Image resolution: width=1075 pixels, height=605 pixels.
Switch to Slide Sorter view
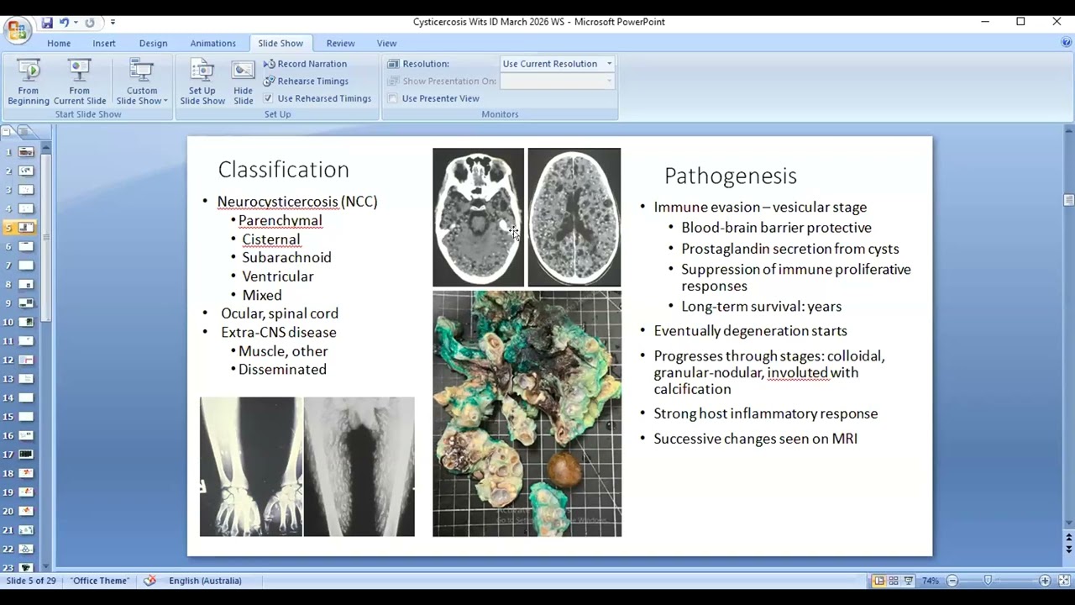coord(894,581)
